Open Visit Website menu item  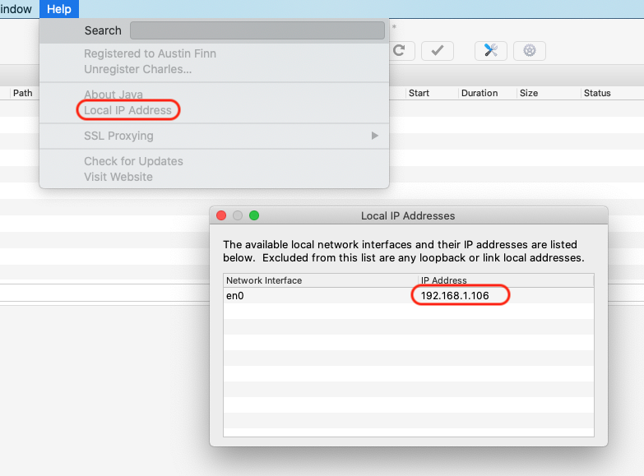pyautogui.click(x=118, y=177)
